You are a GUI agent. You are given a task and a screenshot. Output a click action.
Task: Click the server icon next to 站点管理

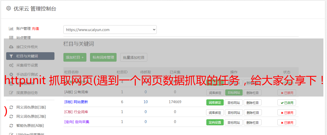tap(11, 38)
